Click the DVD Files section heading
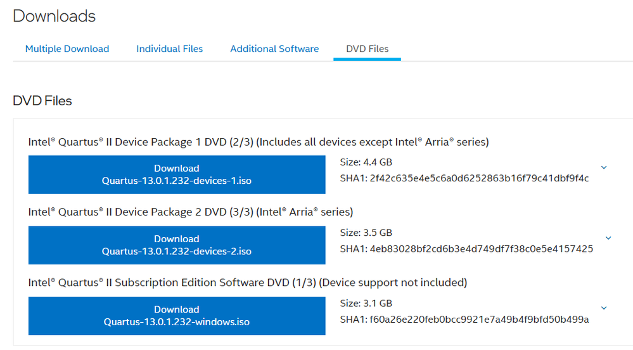 [42, 101]
